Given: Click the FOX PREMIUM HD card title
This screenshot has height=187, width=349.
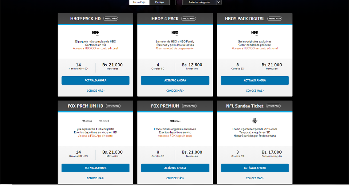Looking at the screenshot, I should tap(85, 106).
